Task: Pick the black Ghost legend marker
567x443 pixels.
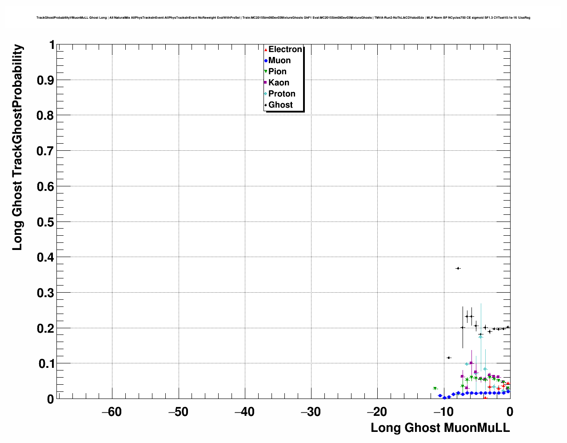Action: (x=266, y=105)
